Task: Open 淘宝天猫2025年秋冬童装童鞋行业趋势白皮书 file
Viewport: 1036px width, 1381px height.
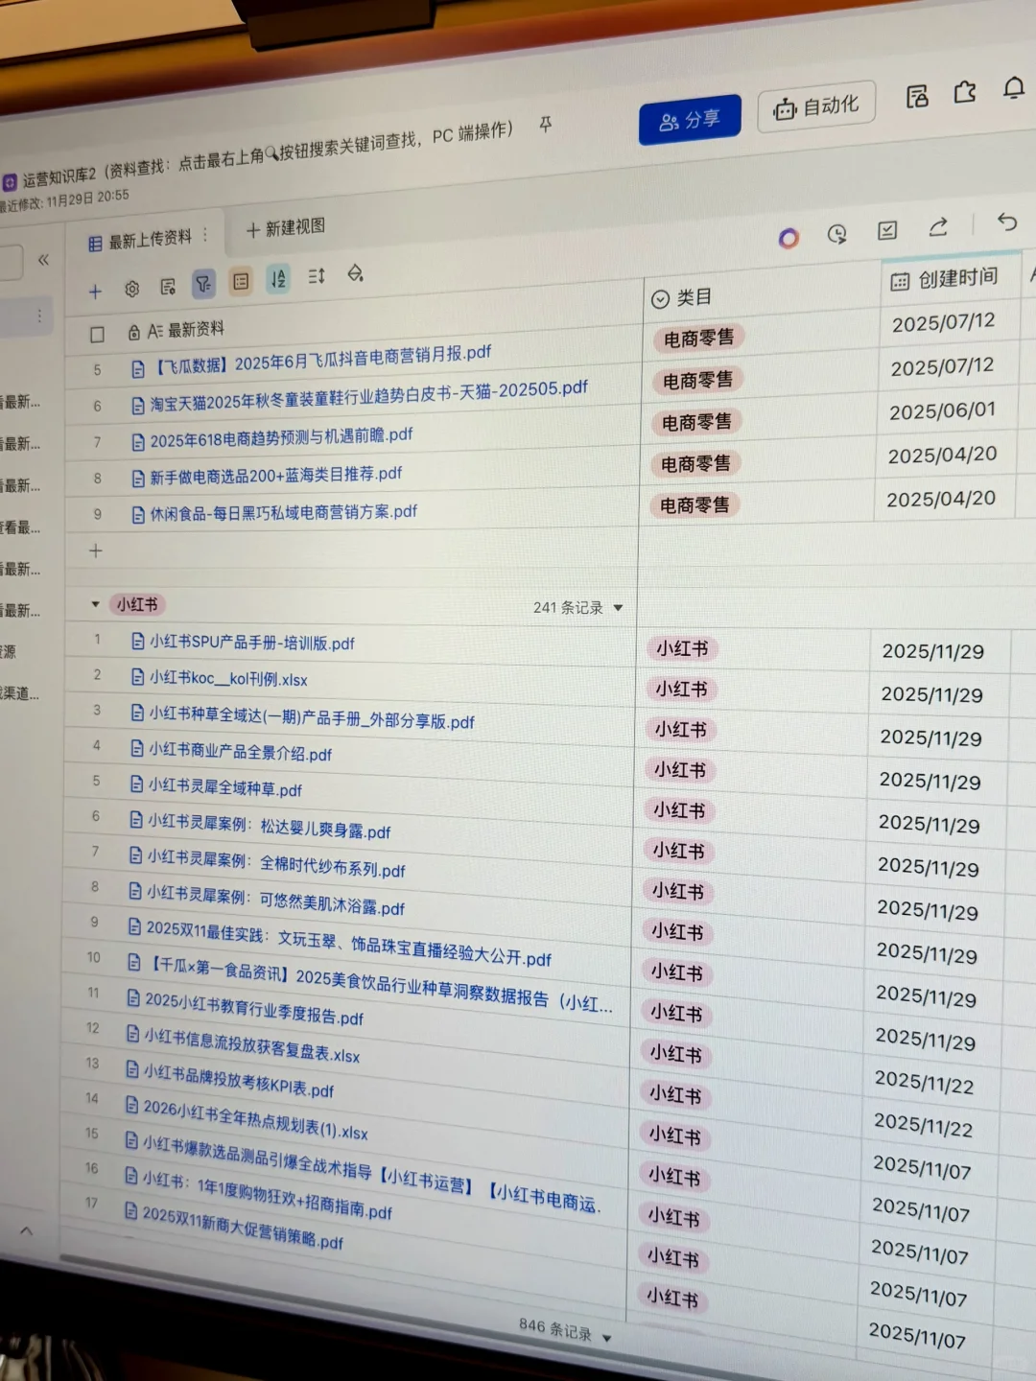Action: coord(368,396)
